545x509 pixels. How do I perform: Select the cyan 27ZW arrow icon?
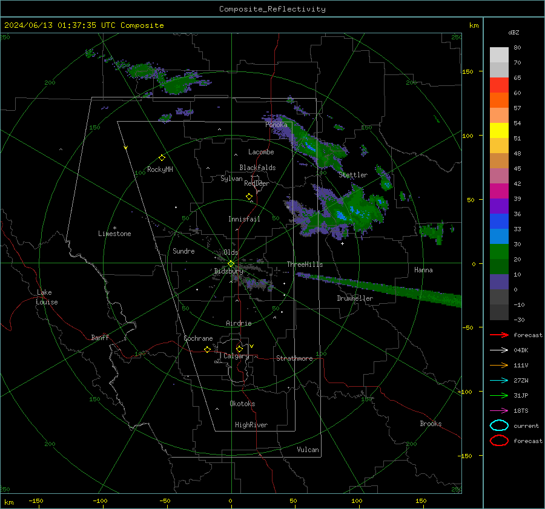coord(499,381)
